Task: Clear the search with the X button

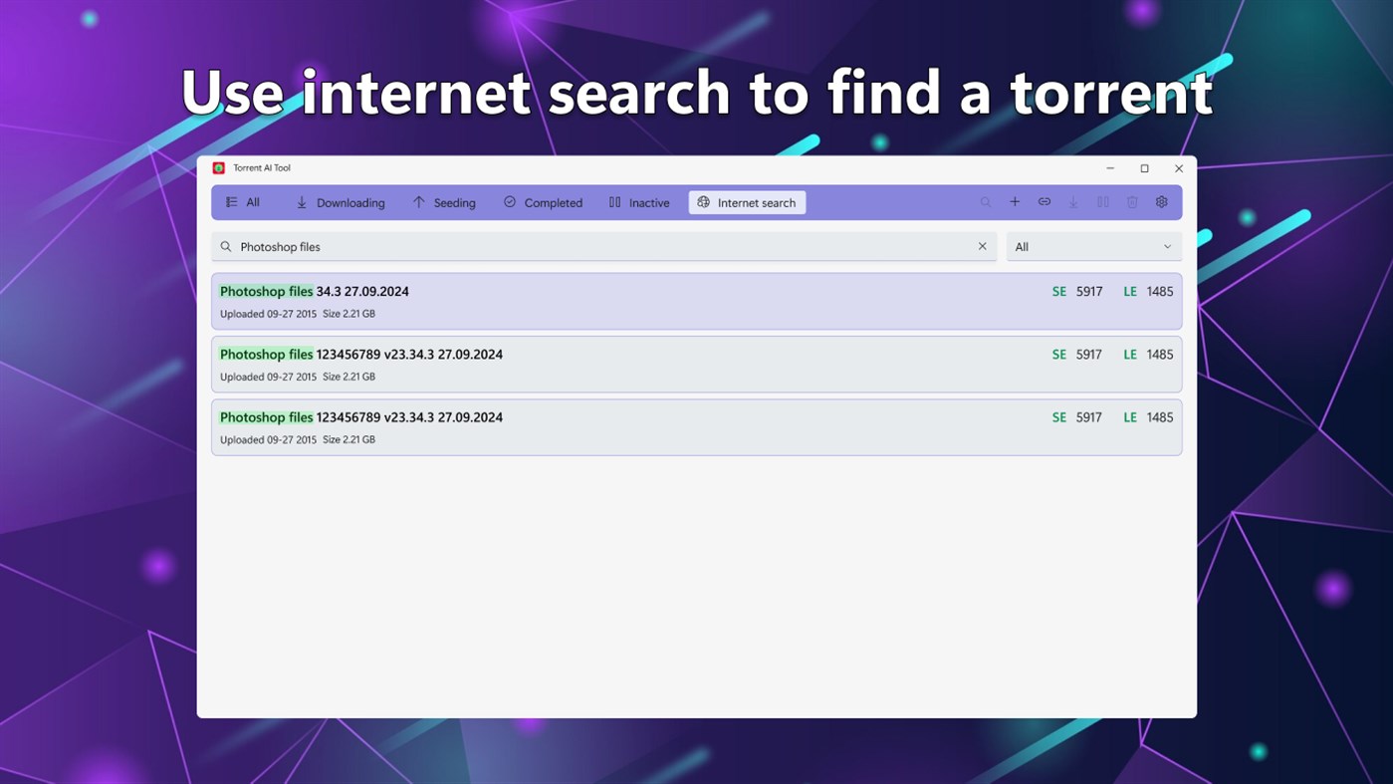Action: click(x=982, y=246)
